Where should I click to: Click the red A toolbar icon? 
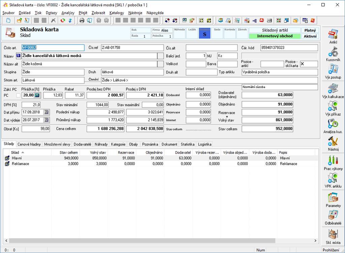point(261,20)
